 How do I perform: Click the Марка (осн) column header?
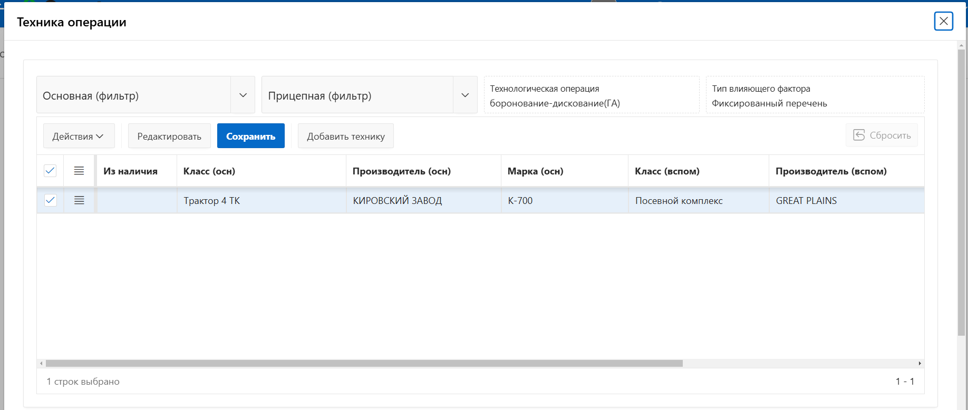(535, 171)
